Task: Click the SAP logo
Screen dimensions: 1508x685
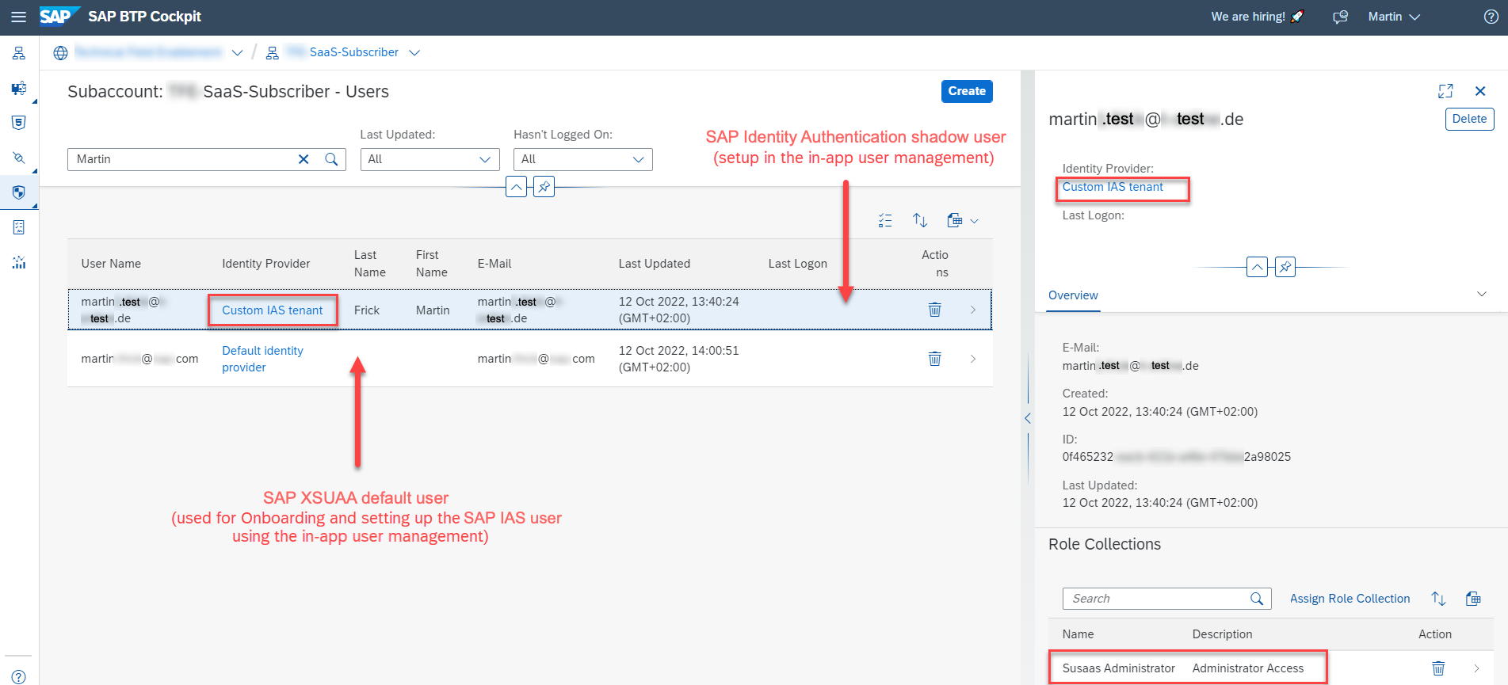Action: tap(59, 16)
